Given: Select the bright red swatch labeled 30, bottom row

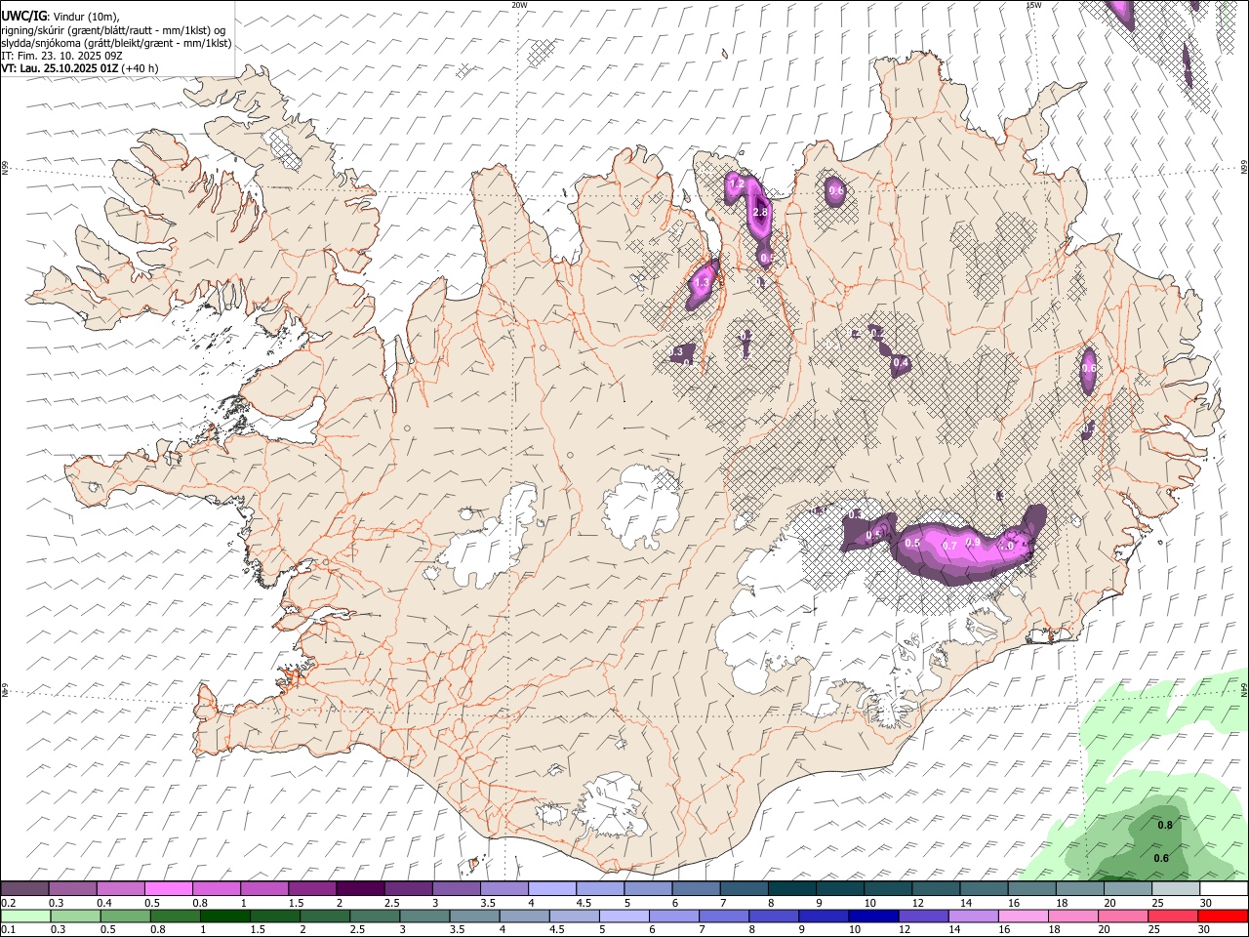Looking at the screenshot, I should pos(1223,917).
